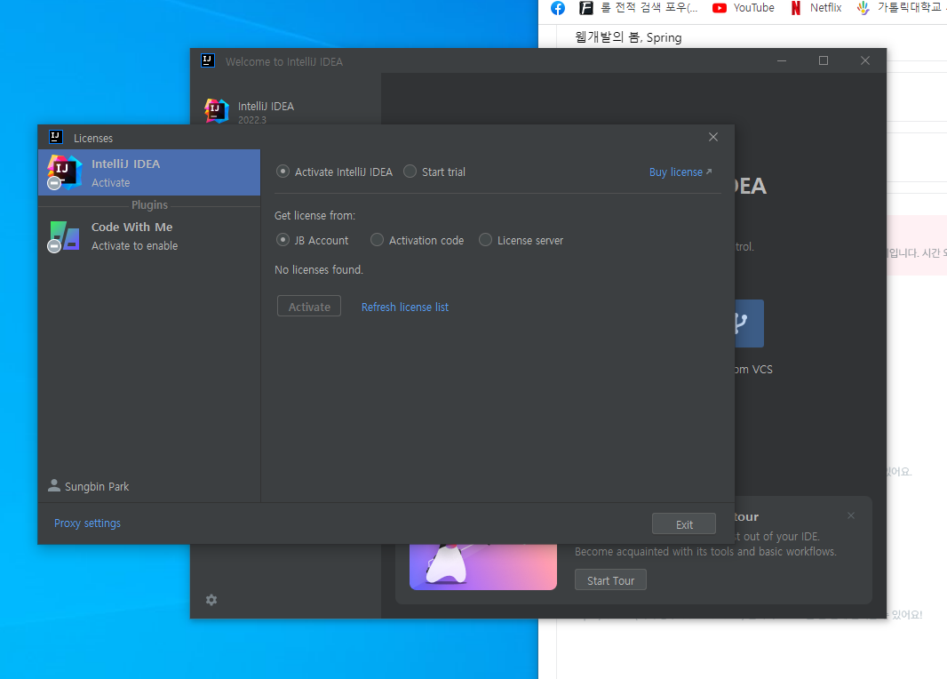Viewport: 947px width, 679px height.
Task: Click the tour illustration thumbnail
Action: coord(483,567)
